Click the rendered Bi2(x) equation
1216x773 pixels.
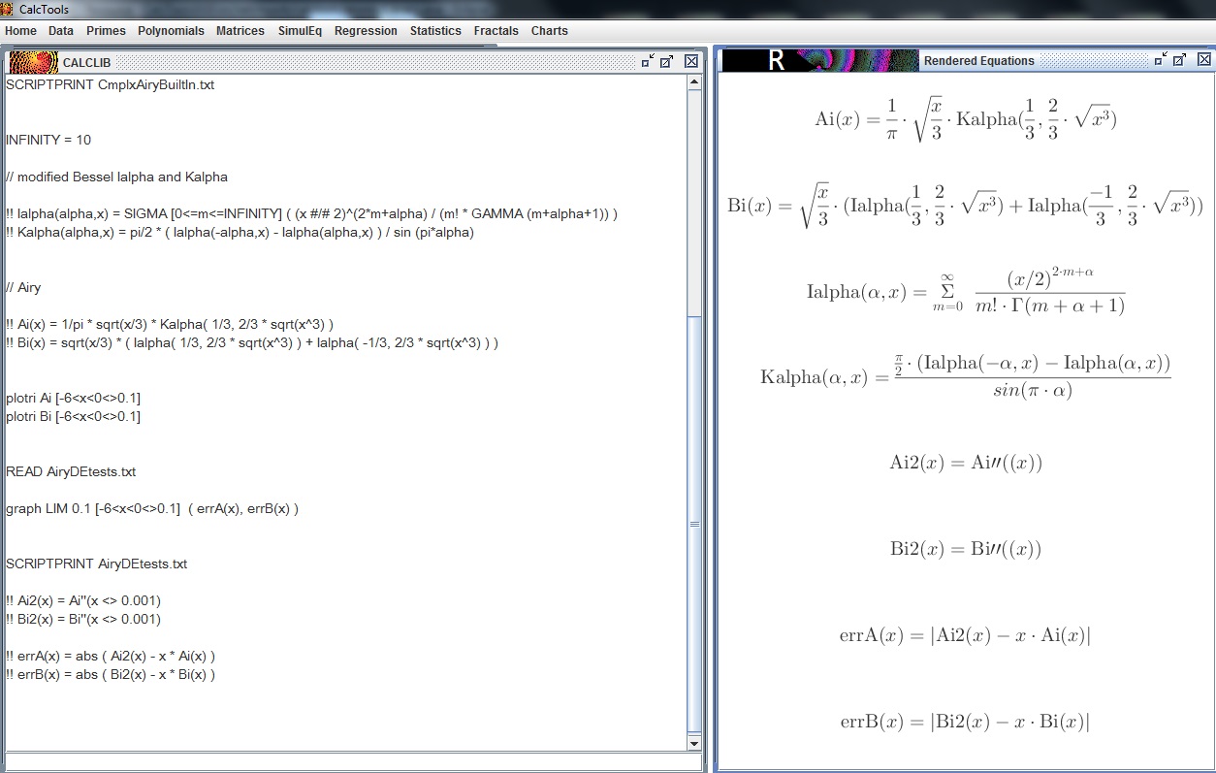click(x=966, y=549)
